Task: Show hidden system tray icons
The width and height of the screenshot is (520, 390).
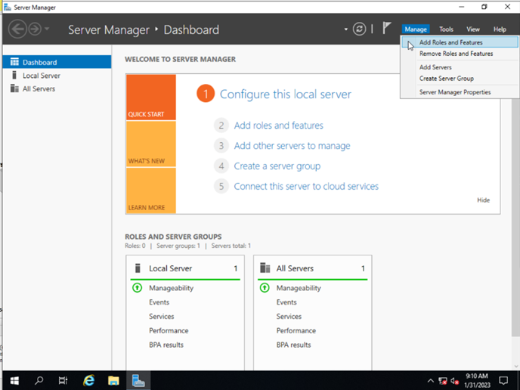Action: (431, 381)
